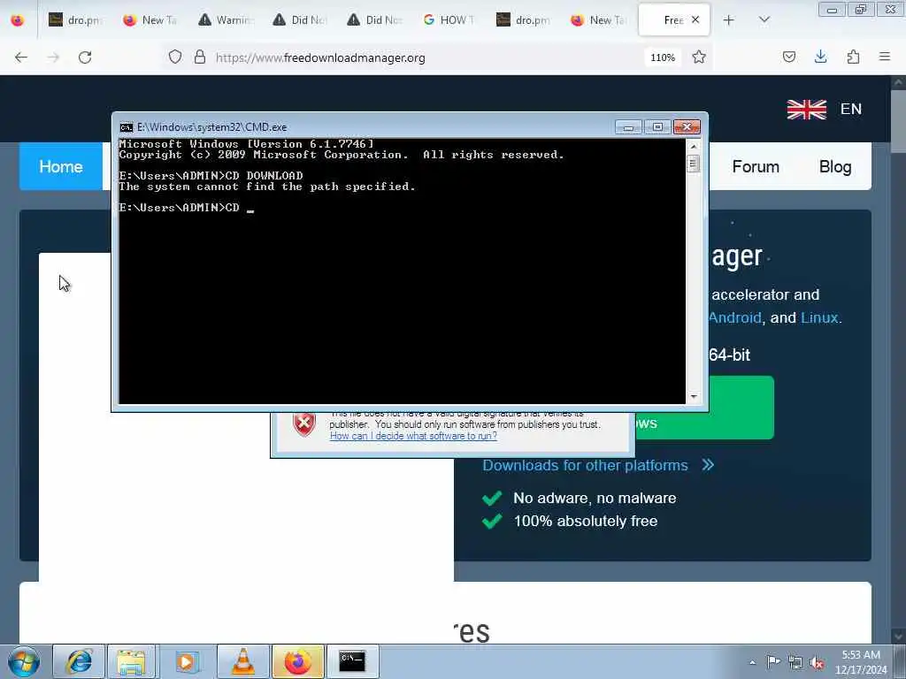Screen dimensions: 906x679
Task: Click the browser page vertical scrollbar thumb
Action: click(x=898, y=122)
